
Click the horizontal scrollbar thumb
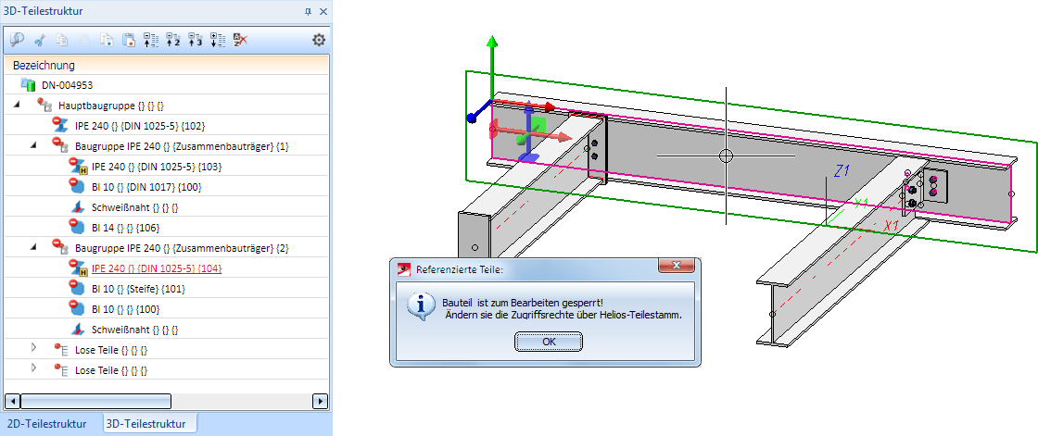[x=96, y=401]
